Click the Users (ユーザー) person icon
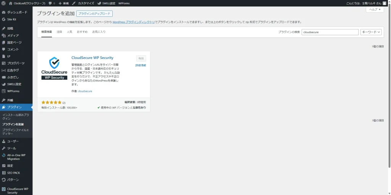 coord(4,141)
